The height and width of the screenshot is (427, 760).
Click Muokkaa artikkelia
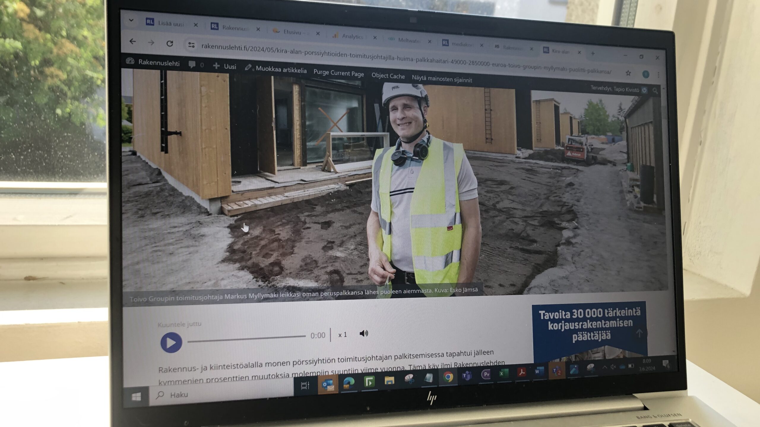pos(276,69)
